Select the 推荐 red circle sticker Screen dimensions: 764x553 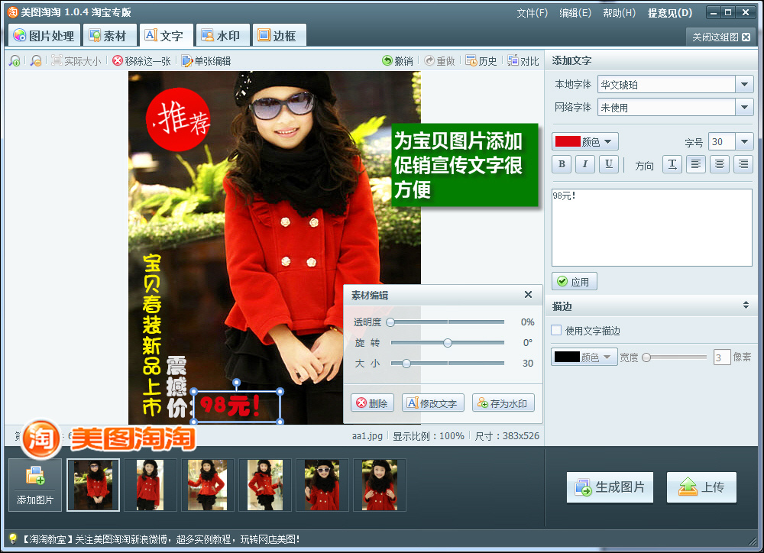click(x=178, y=119)
